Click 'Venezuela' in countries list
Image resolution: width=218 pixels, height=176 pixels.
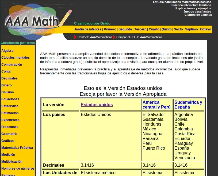pyautogui.click(x=185, y=158)
